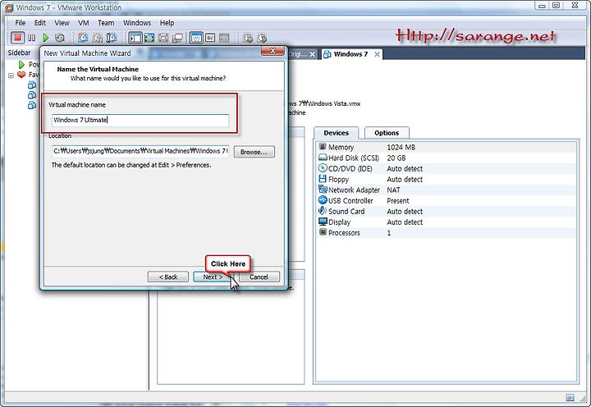
Task: Click the Reset virtual machine toolbar icon
Action: (x=60, y=38)
